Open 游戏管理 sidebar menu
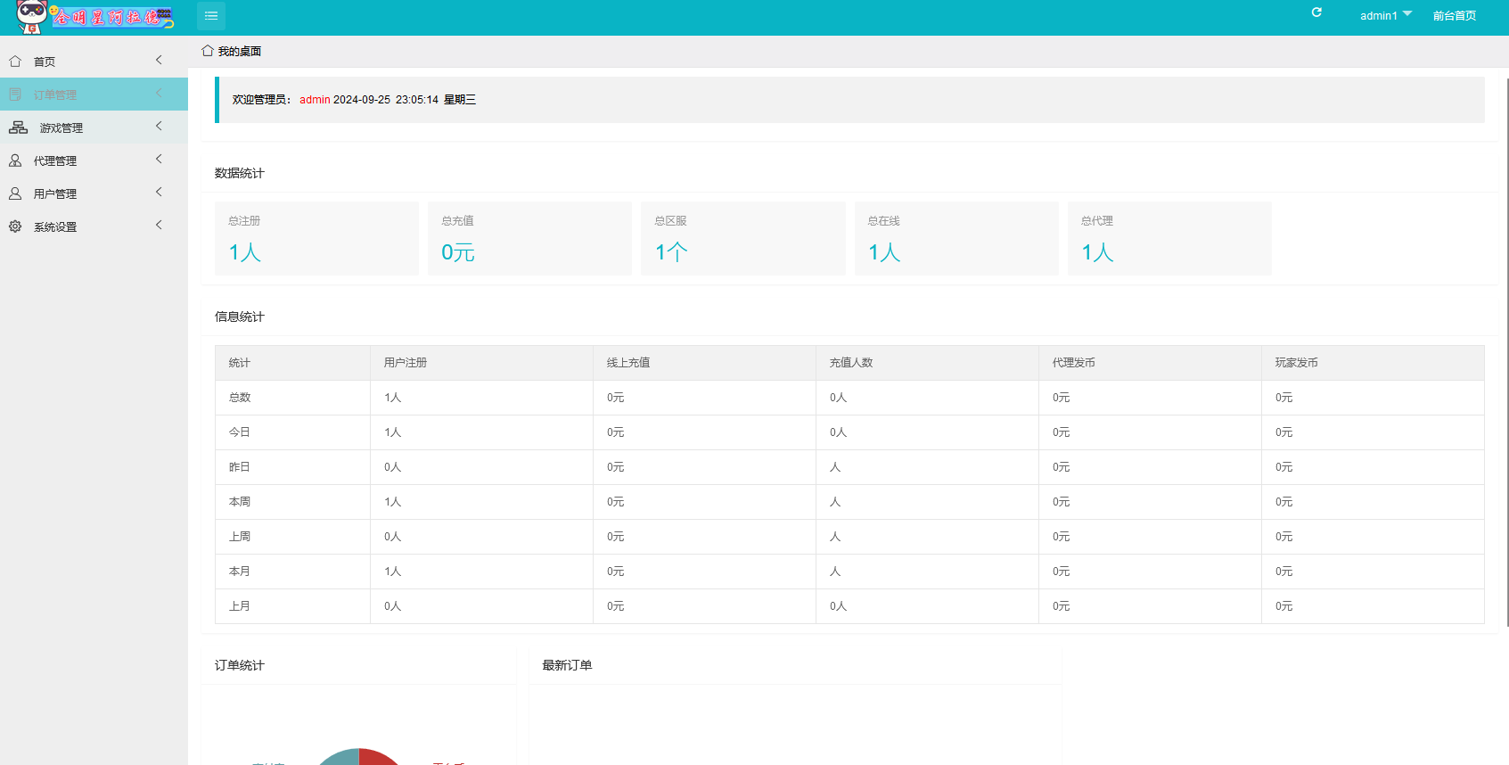This screenshot has width=1509, height=765. 94,127
